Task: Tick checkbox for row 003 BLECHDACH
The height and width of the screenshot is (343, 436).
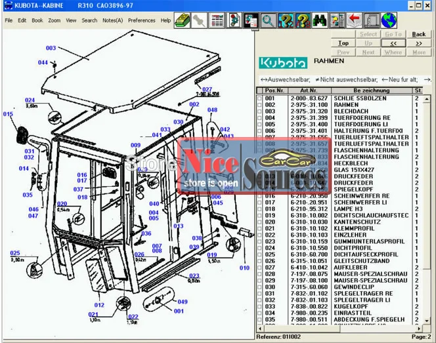Action: 259,111
